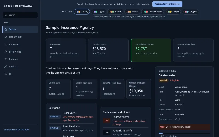Go to Policies in the menu
The width and height of the screenshot is (219, 137).
pyautogui.click(x=20, y=59)
